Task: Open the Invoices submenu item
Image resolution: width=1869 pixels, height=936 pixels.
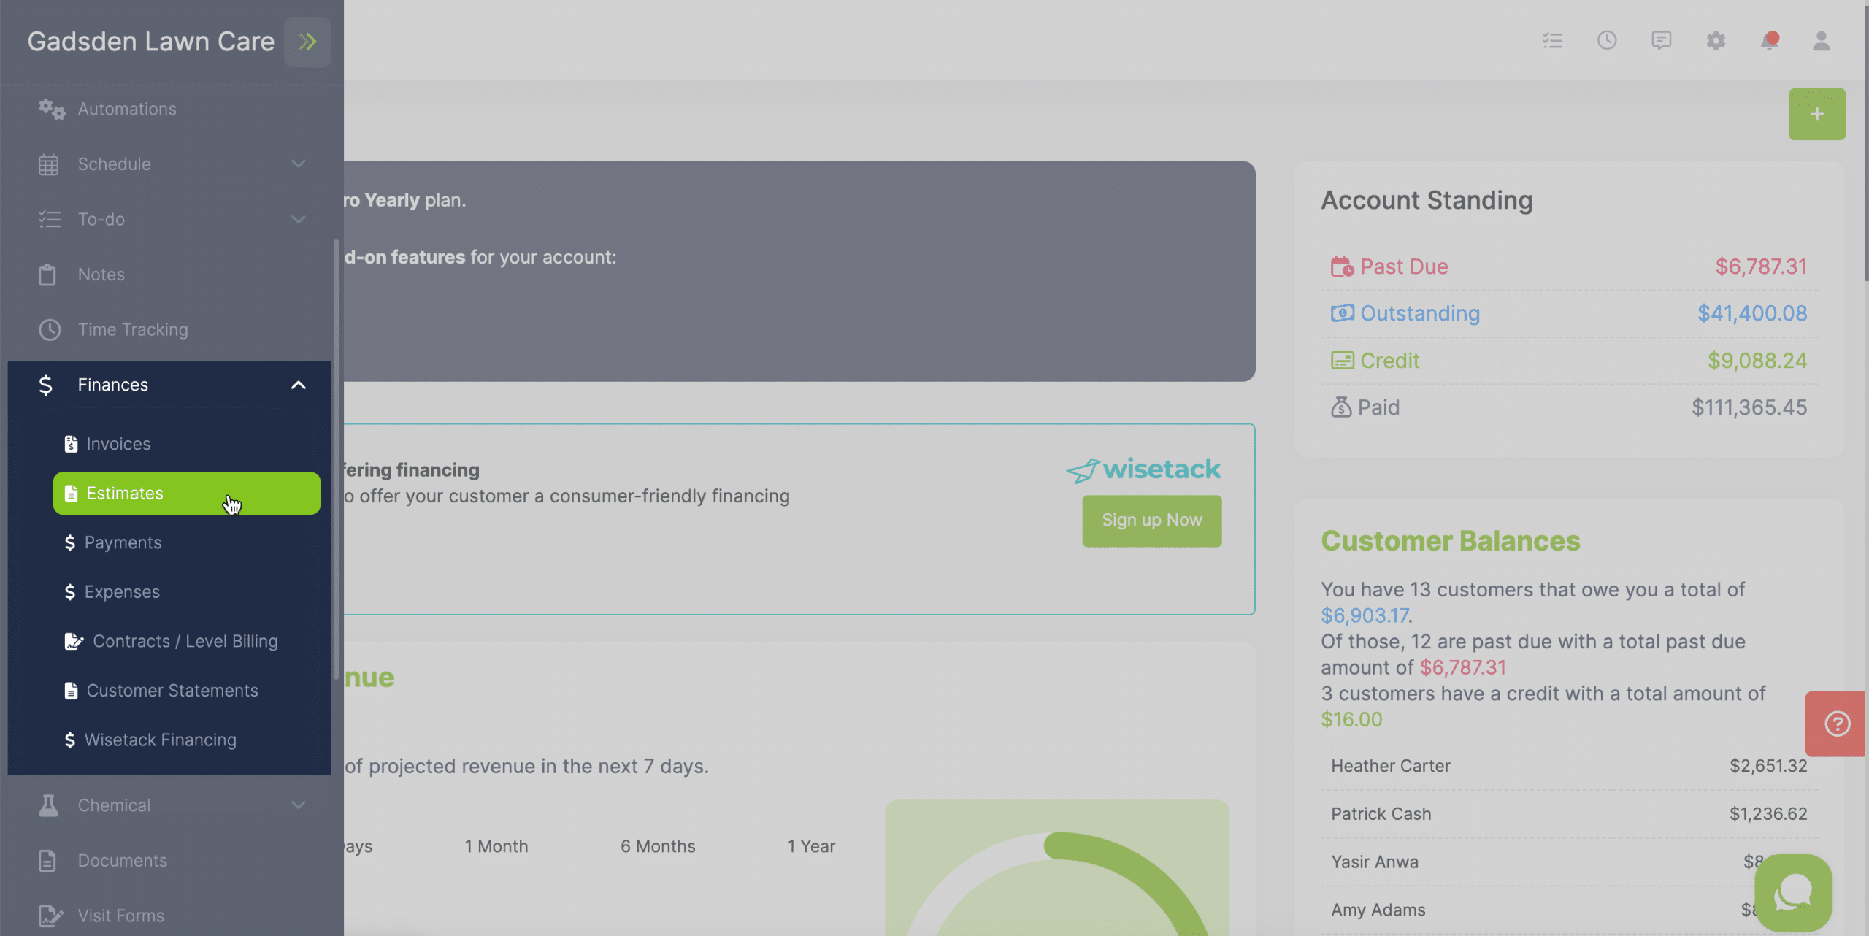Action: pyautogui.click(x=187, y=444)
